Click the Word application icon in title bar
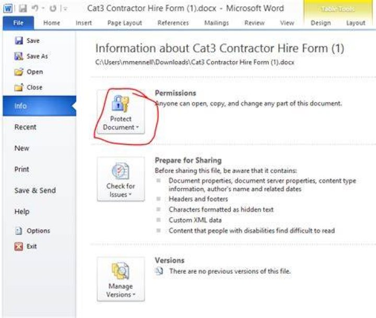The image size is (376, 318). pos(8,9)
